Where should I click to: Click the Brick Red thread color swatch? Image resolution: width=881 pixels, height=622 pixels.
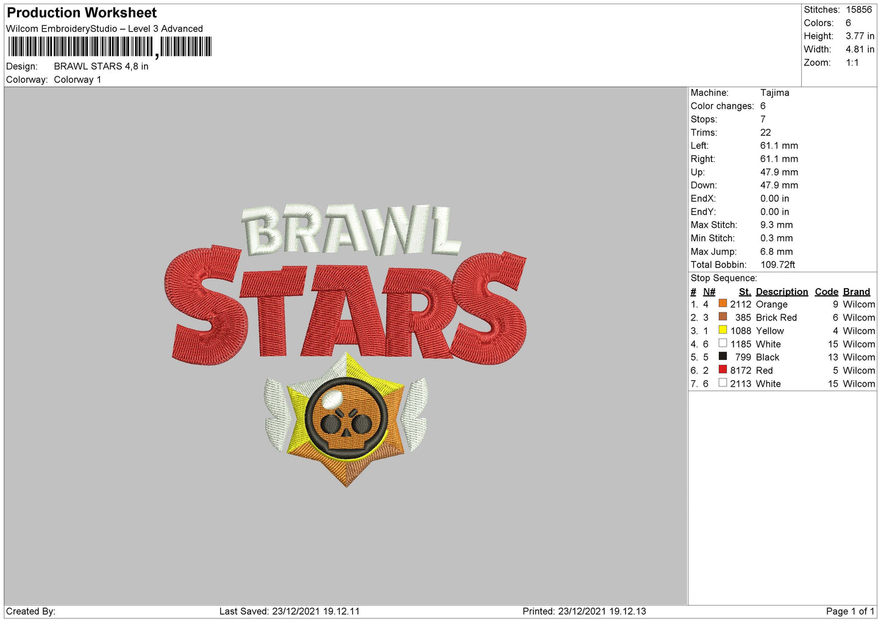(722, 317)
